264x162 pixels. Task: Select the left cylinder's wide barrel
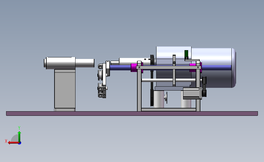61,63
